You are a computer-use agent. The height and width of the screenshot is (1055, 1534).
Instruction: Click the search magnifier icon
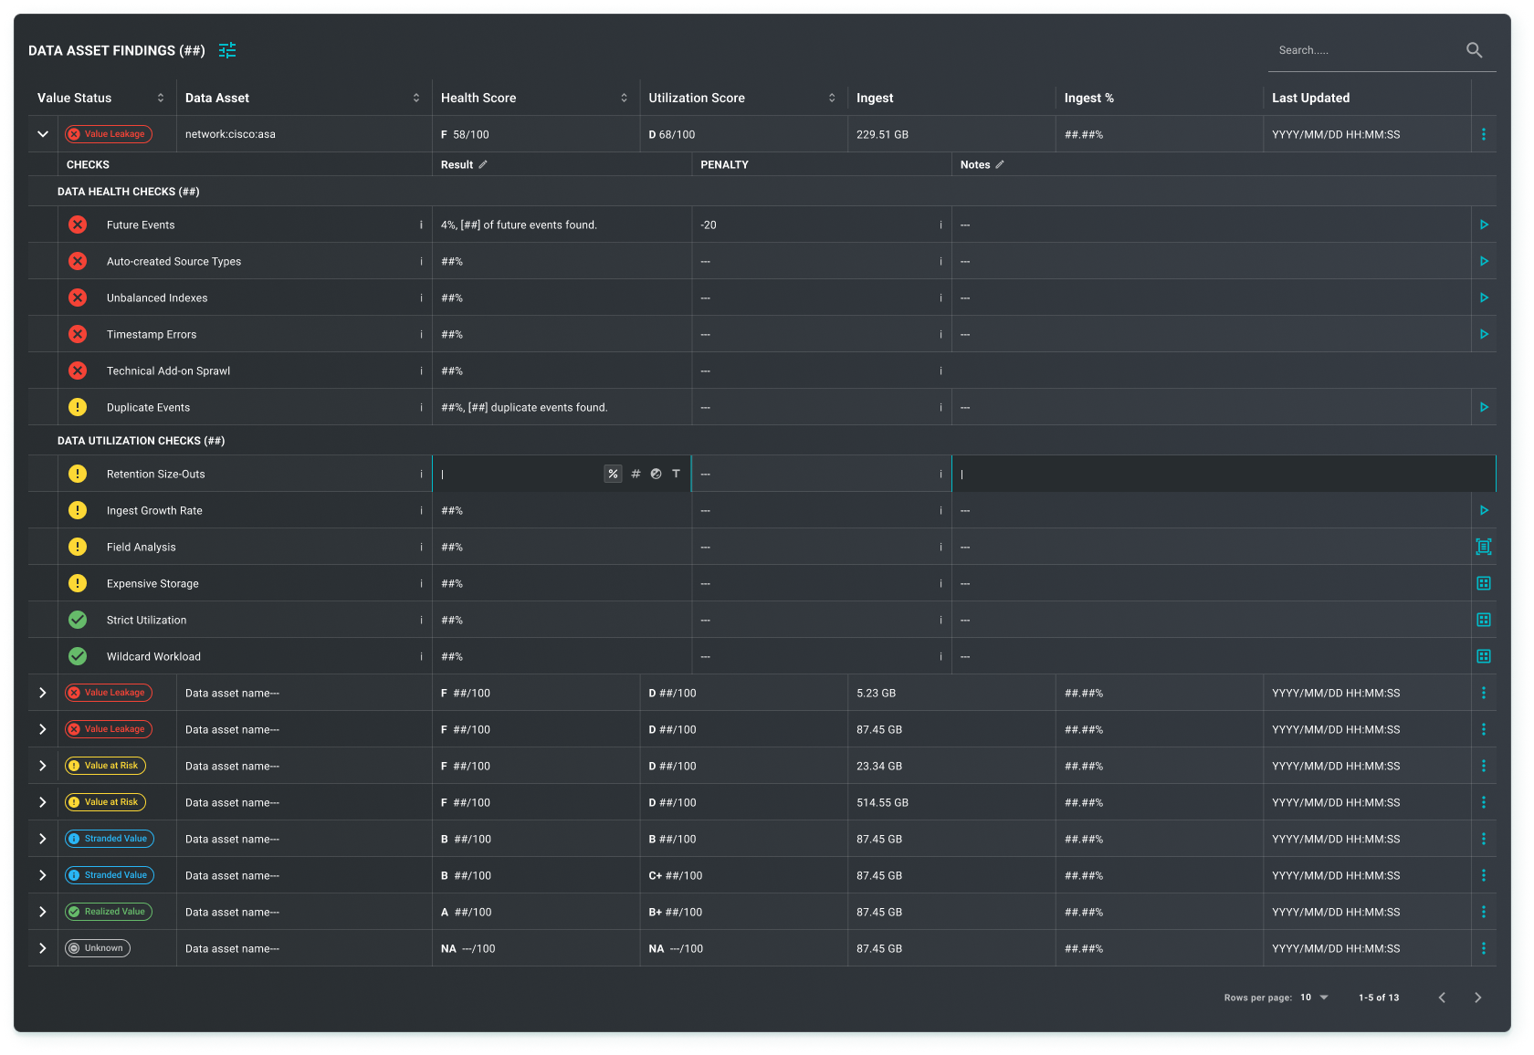(1474, 50)
